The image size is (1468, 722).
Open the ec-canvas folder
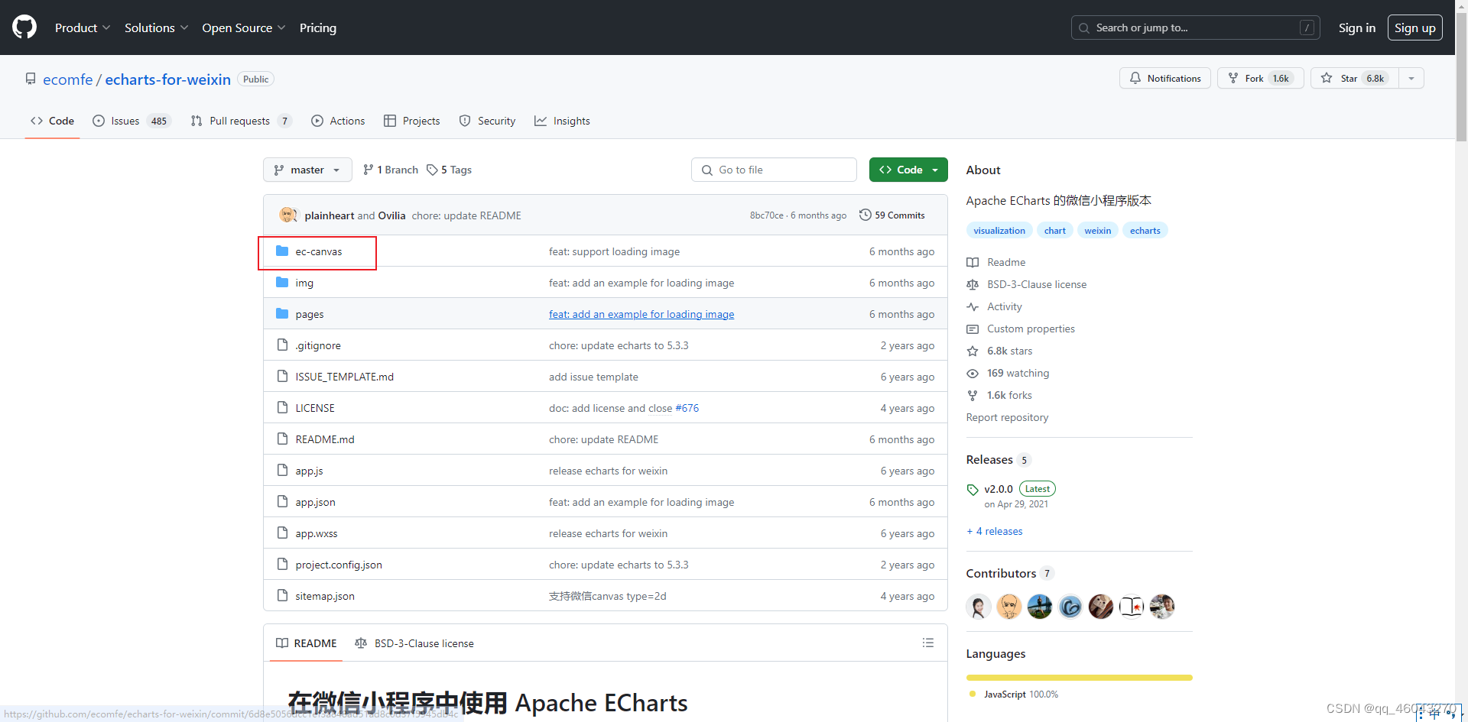pyautogui.click(x=319, y=251)
